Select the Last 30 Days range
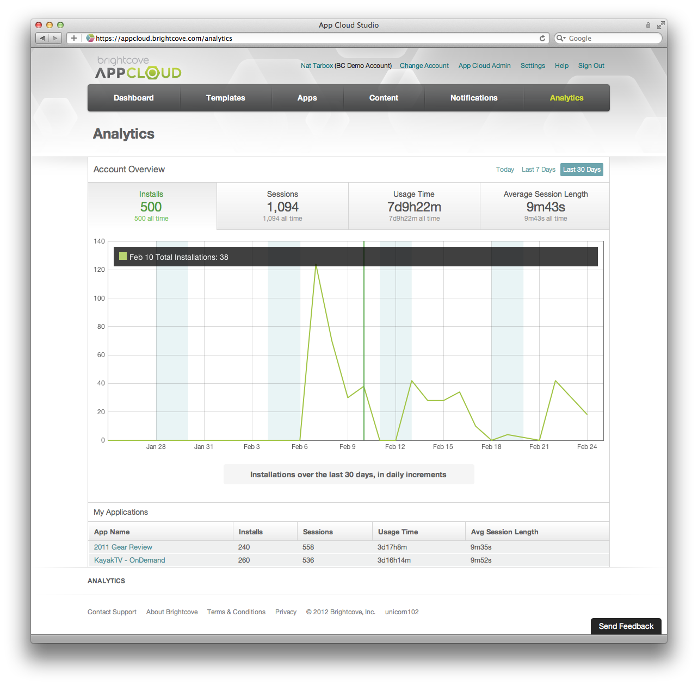The image size is (698, 686). click(582, 170)
